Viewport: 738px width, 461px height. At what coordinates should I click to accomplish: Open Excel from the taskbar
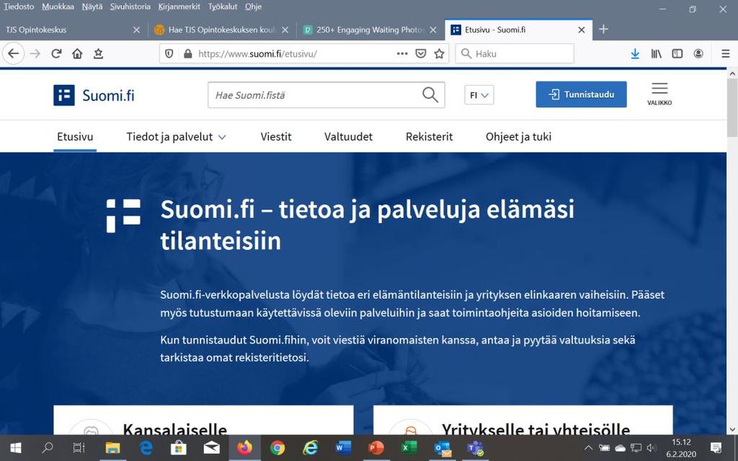click(x=409, y=448)
